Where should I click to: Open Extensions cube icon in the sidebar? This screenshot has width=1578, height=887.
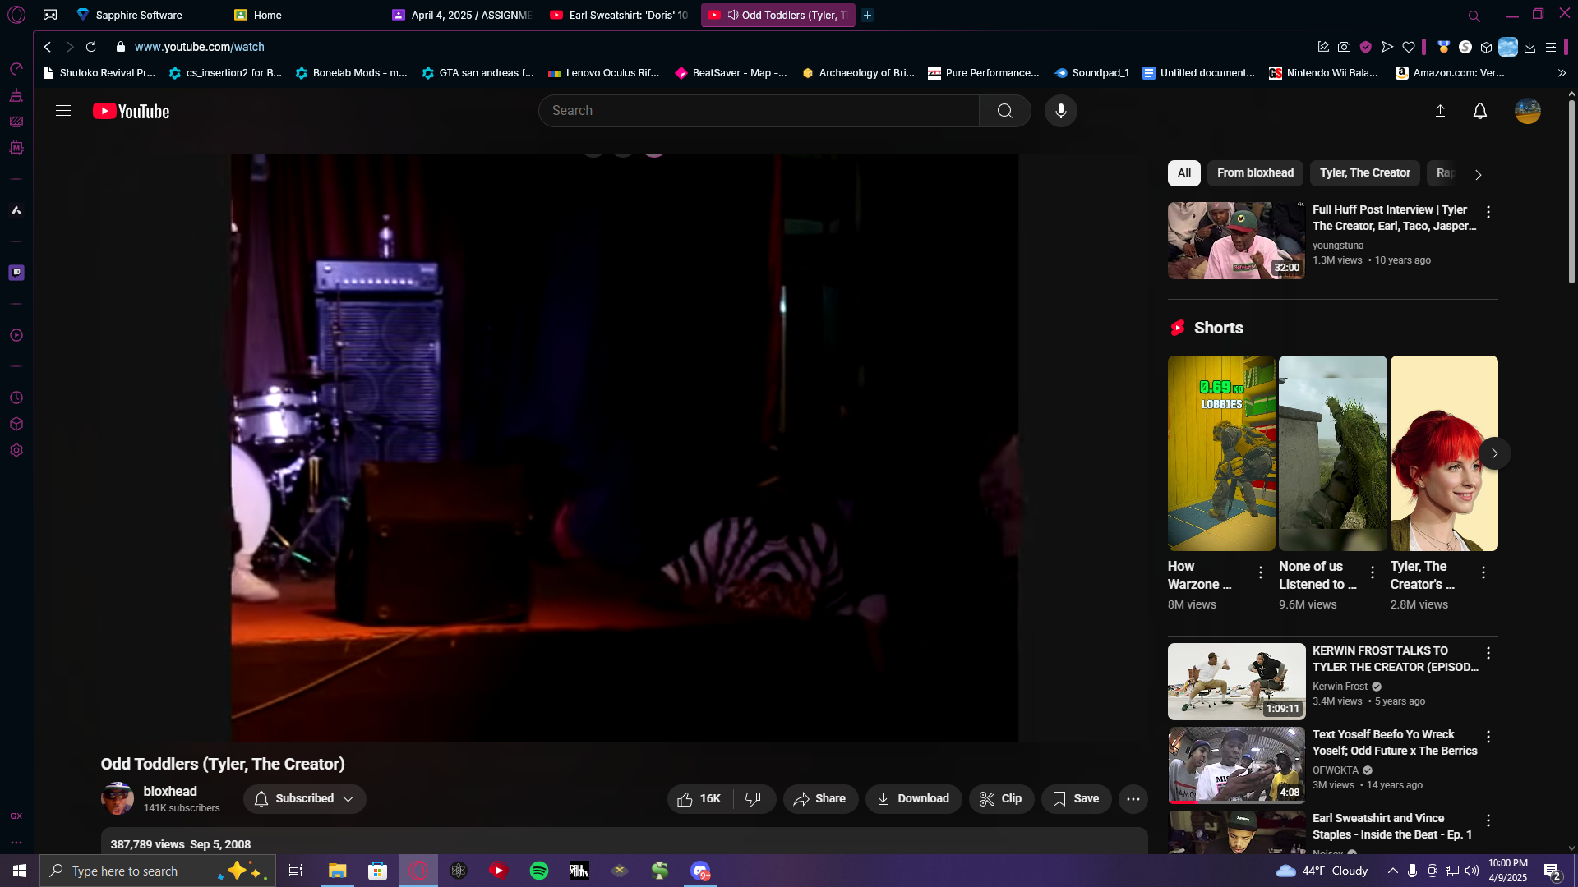point(16,424)
